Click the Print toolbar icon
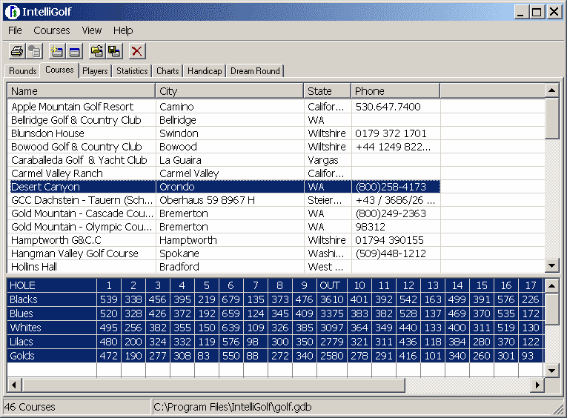The image size is (567, 418). pos(17,51)
